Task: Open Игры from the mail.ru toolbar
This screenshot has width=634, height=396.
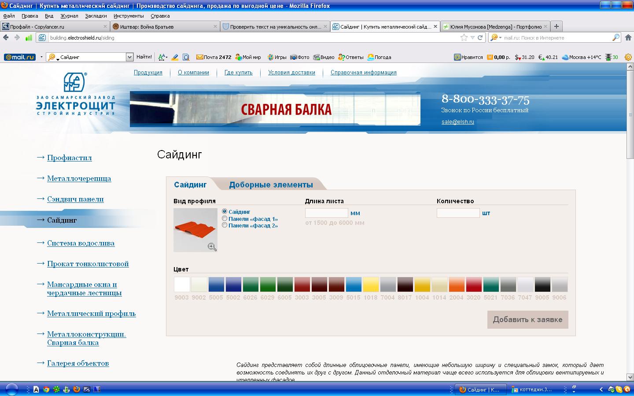Action: (277, 57)
